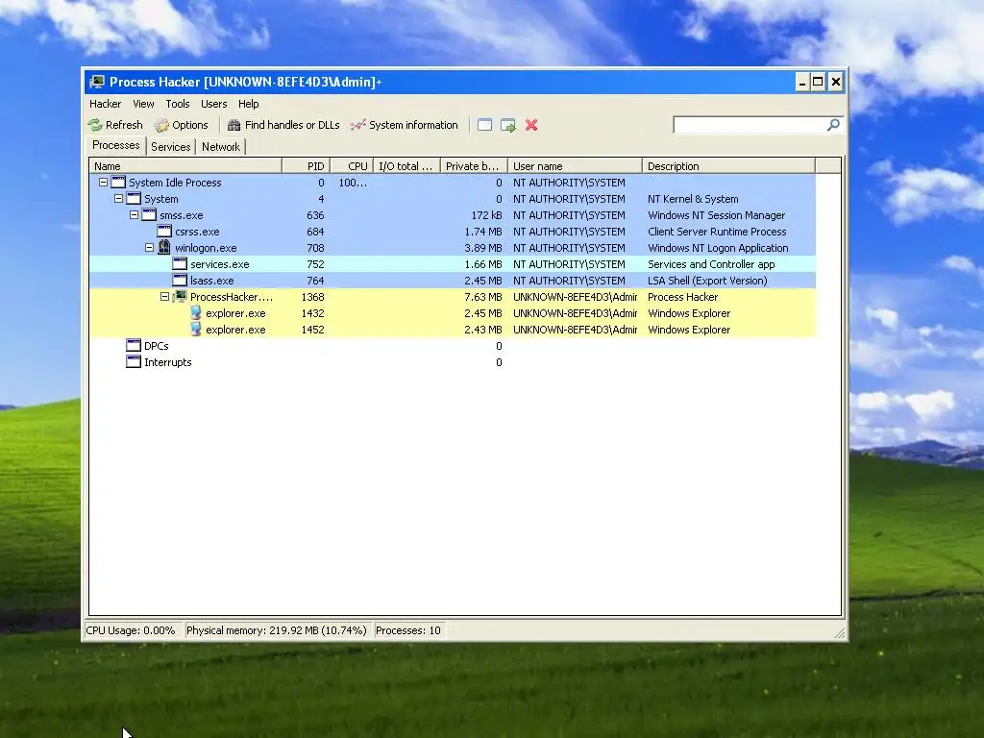Open the Hacker menu
This screenshot has height=738, width=984.
106,104
